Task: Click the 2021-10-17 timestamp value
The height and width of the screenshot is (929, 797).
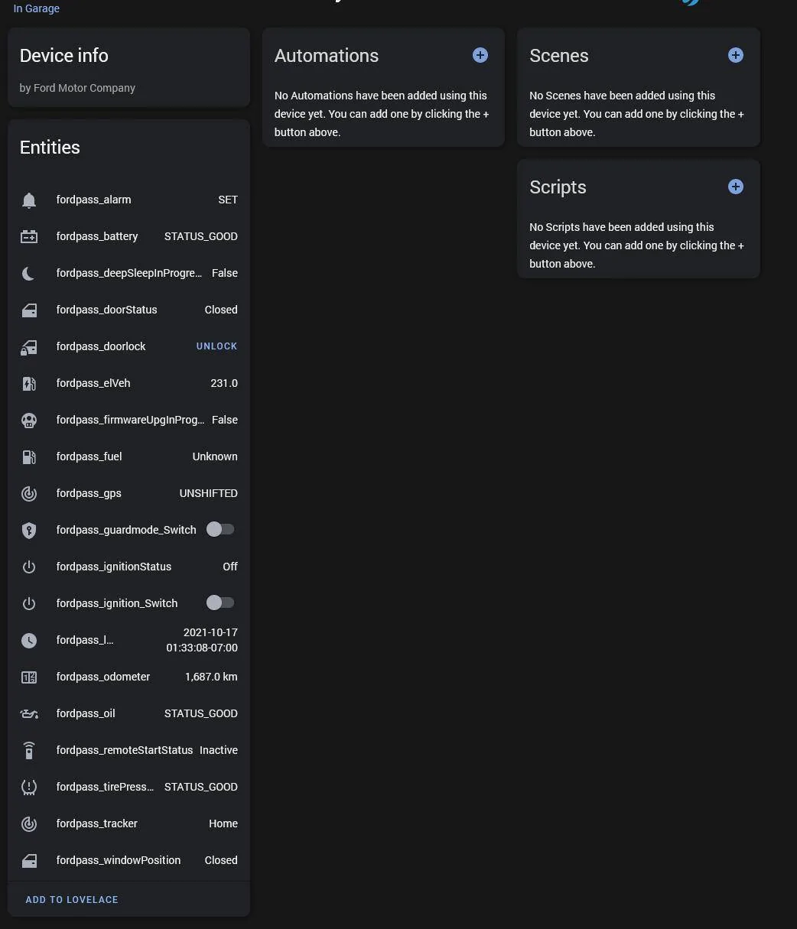Action: click(202, 640)
